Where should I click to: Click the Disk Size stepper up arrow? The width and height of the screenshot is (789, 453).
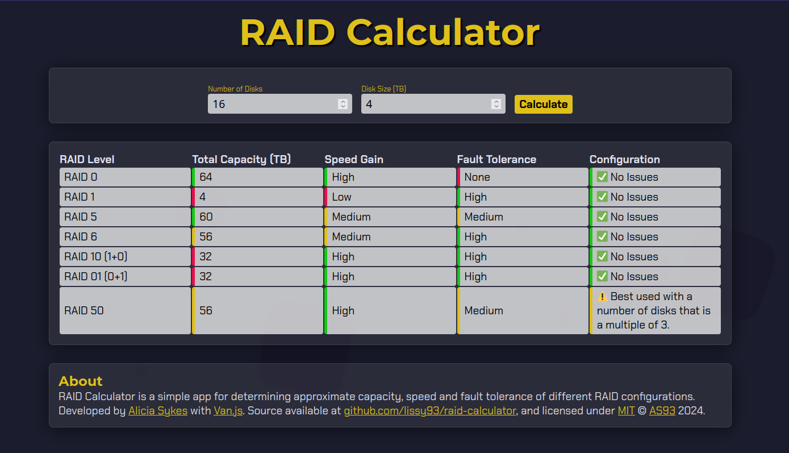click(x=496, y=101)
